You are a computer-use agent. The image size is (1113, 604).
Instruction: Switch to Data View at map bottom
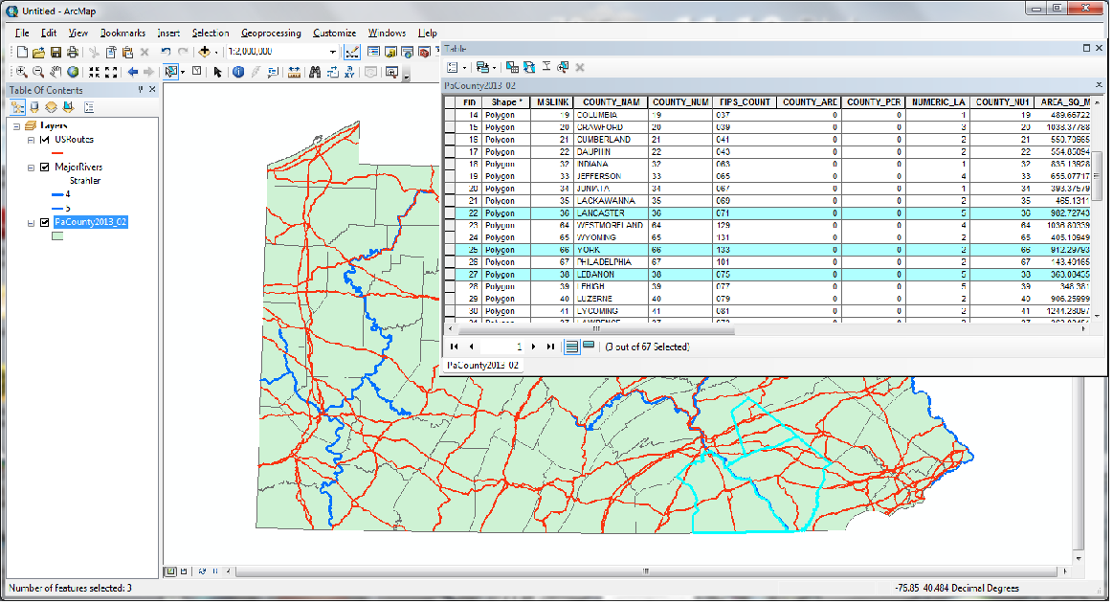pyautogui.click(x=171, y=572)
